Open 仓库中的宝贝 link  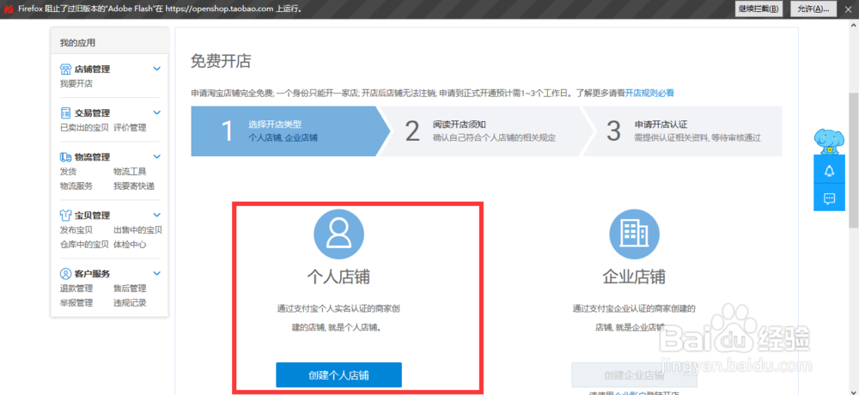tap(84, 245)
